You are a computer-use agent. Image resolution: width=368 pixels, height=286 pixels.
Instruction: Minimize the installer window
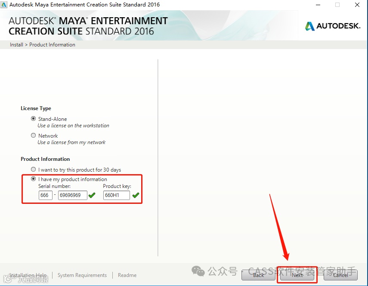pyautogui.click(x=318, y=5)
